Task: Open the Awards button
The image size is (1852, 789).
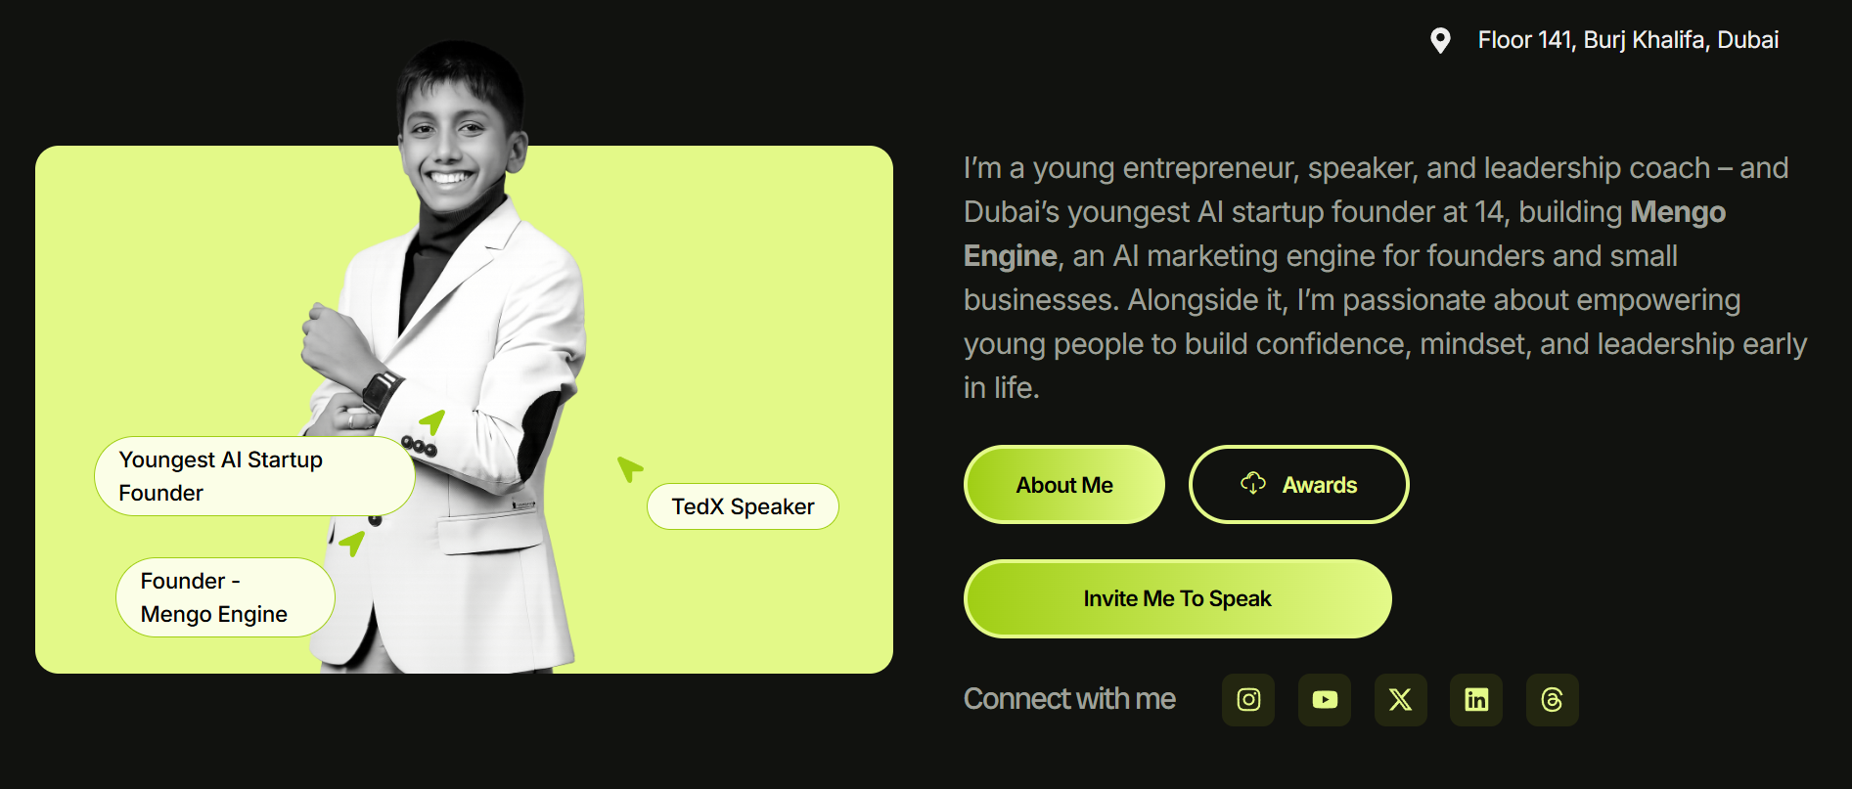Action: 1298,485
